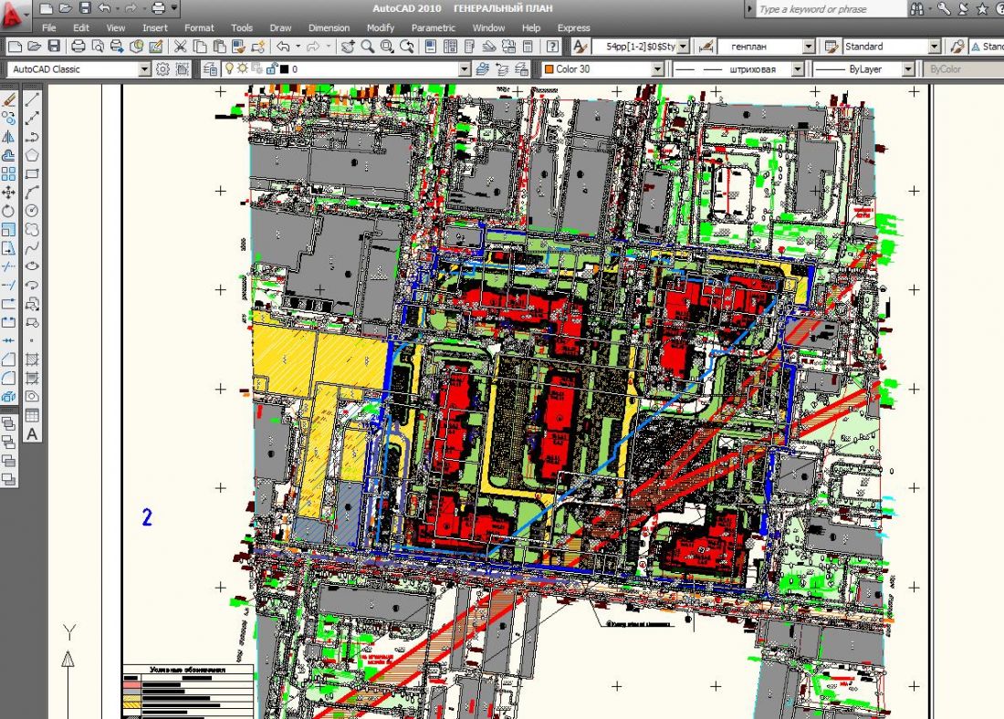The height and width of the screenshot is (719, 1004).
Task: Select the Offset tool
Action: [x=9, y=155]
